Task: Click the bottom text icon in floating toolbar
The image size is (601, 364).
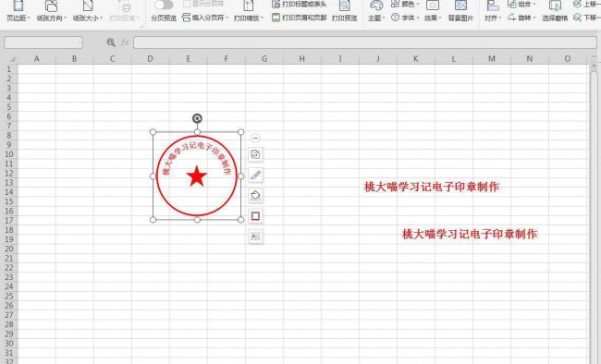Action: point(255,237)
